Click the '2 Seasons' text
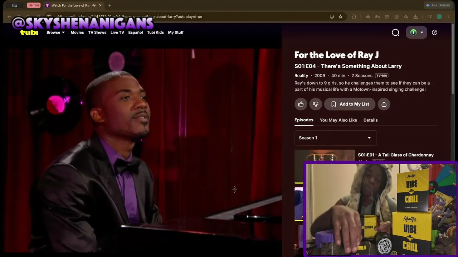Screen dimensions: 458x257 [362, 76]
